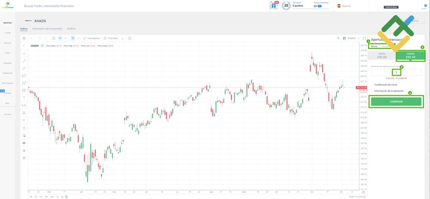
Task: Click the redo arrow in chart toolbar
Action: click(46, 38)
